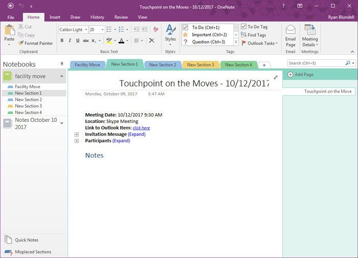Click plus box beside Invitation Message
Screen dimensions: 358x258
(x=77, y=135)
